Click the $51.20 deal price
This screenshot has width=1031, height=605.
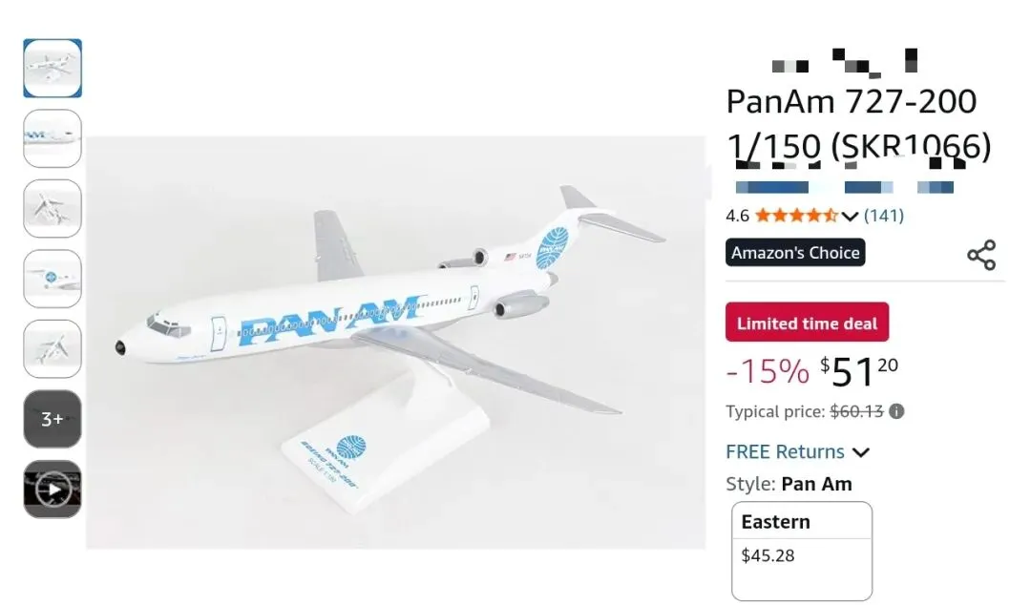click(858, 370)
